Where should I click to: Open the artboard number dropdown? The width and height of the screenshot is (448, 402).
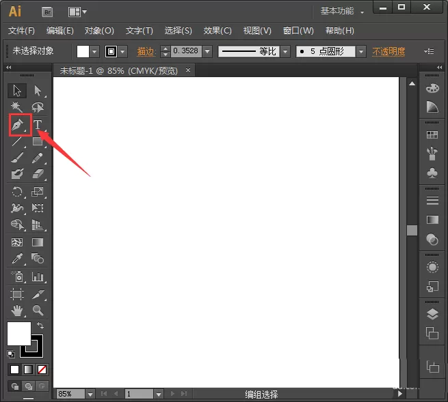point(159,394)
